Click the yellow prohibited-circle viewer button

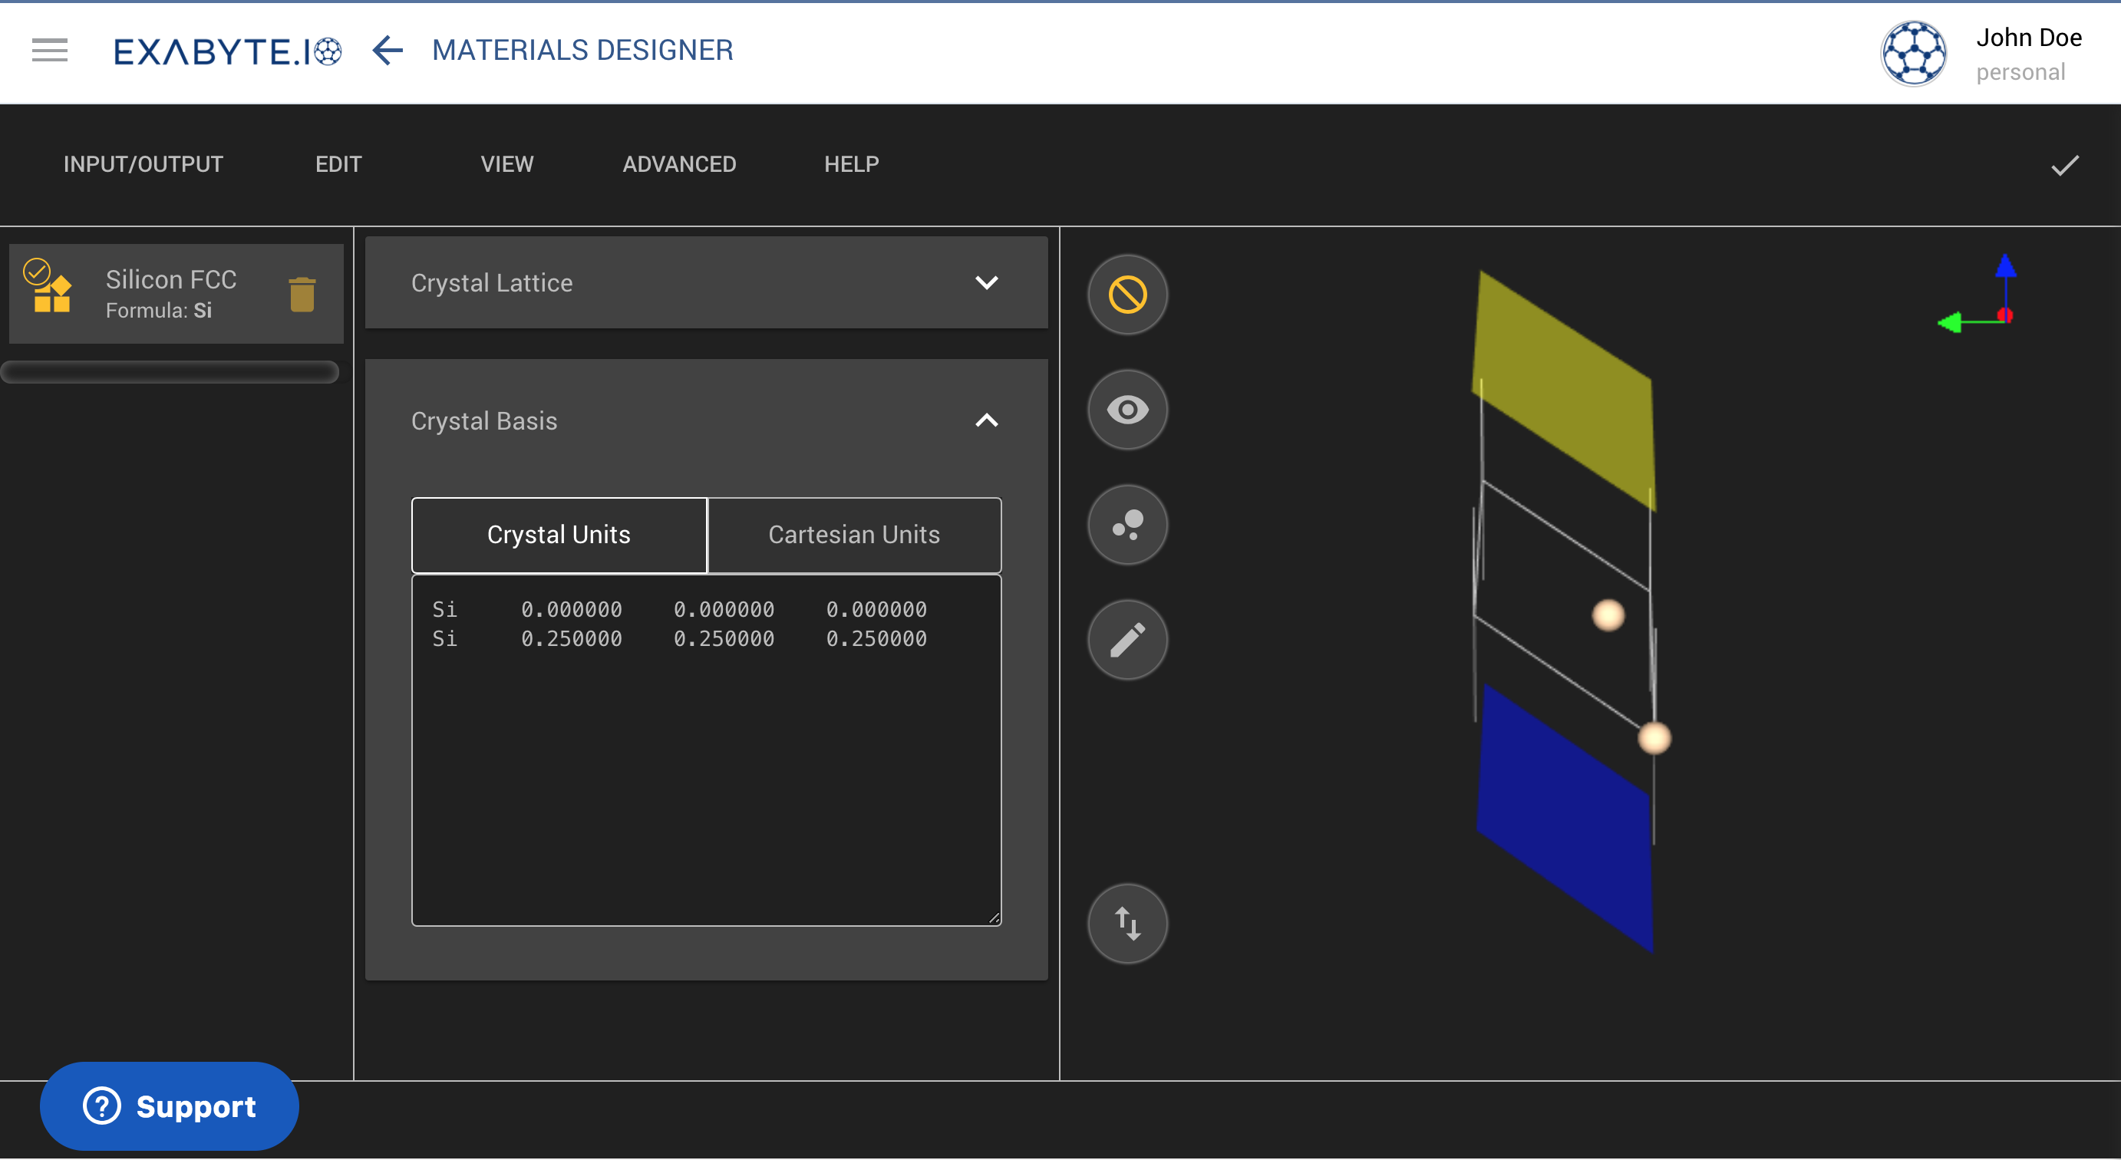click(x=1127, y=295)
